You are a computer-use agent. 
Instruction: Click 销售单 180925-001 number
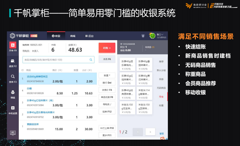click(32, 45)
